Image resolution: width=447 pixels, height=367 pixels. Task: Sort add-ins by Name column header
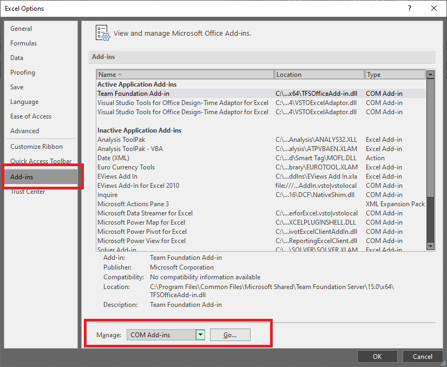coord(185,75)
